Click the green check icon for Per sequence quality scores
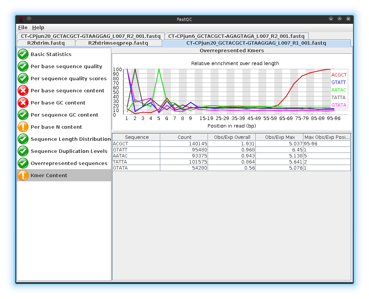Viewport: 369px width, 299px height. 23,78
